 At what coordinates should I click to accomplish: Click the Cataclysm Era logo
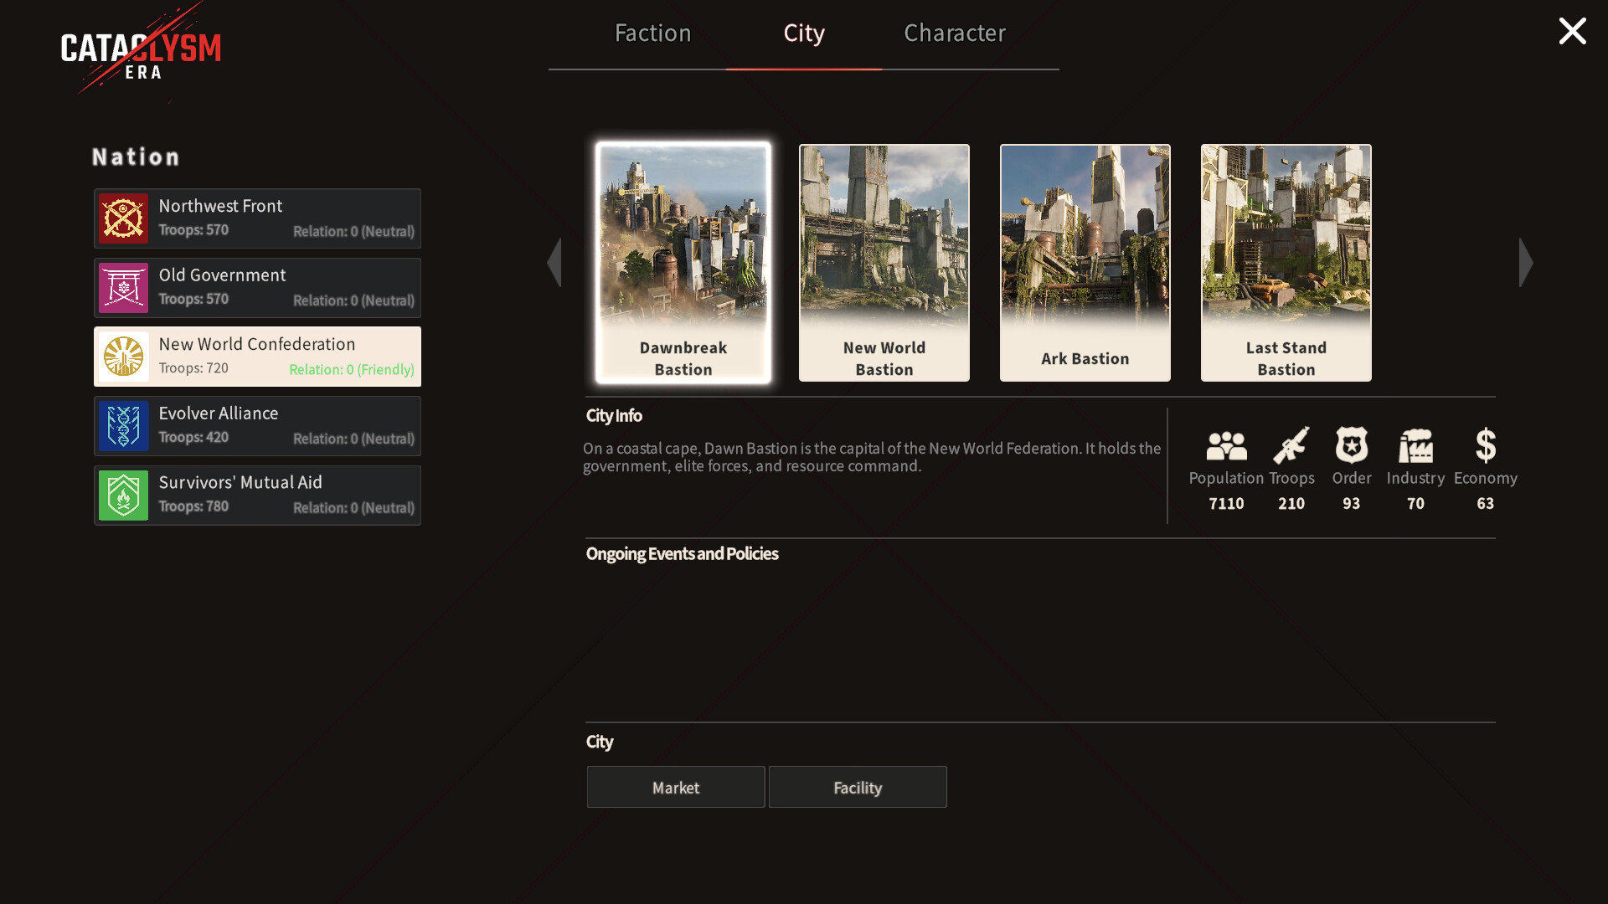(x=141, y=52)
